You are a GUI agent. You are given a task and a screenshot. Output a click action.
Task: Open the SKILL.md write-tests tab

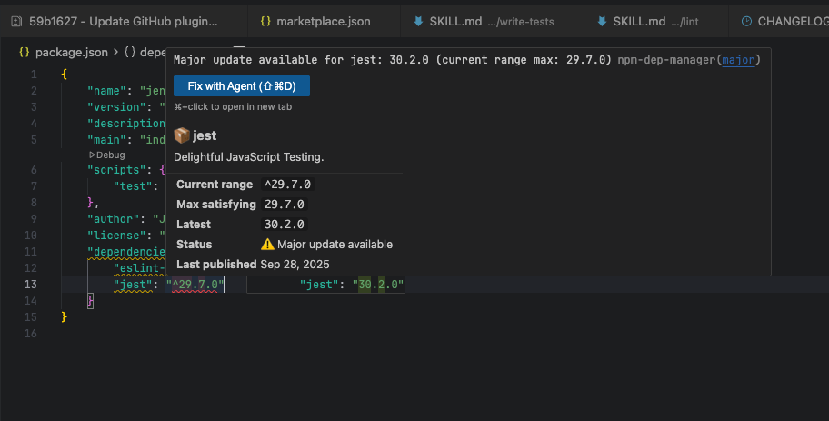[x=493, y=22]
